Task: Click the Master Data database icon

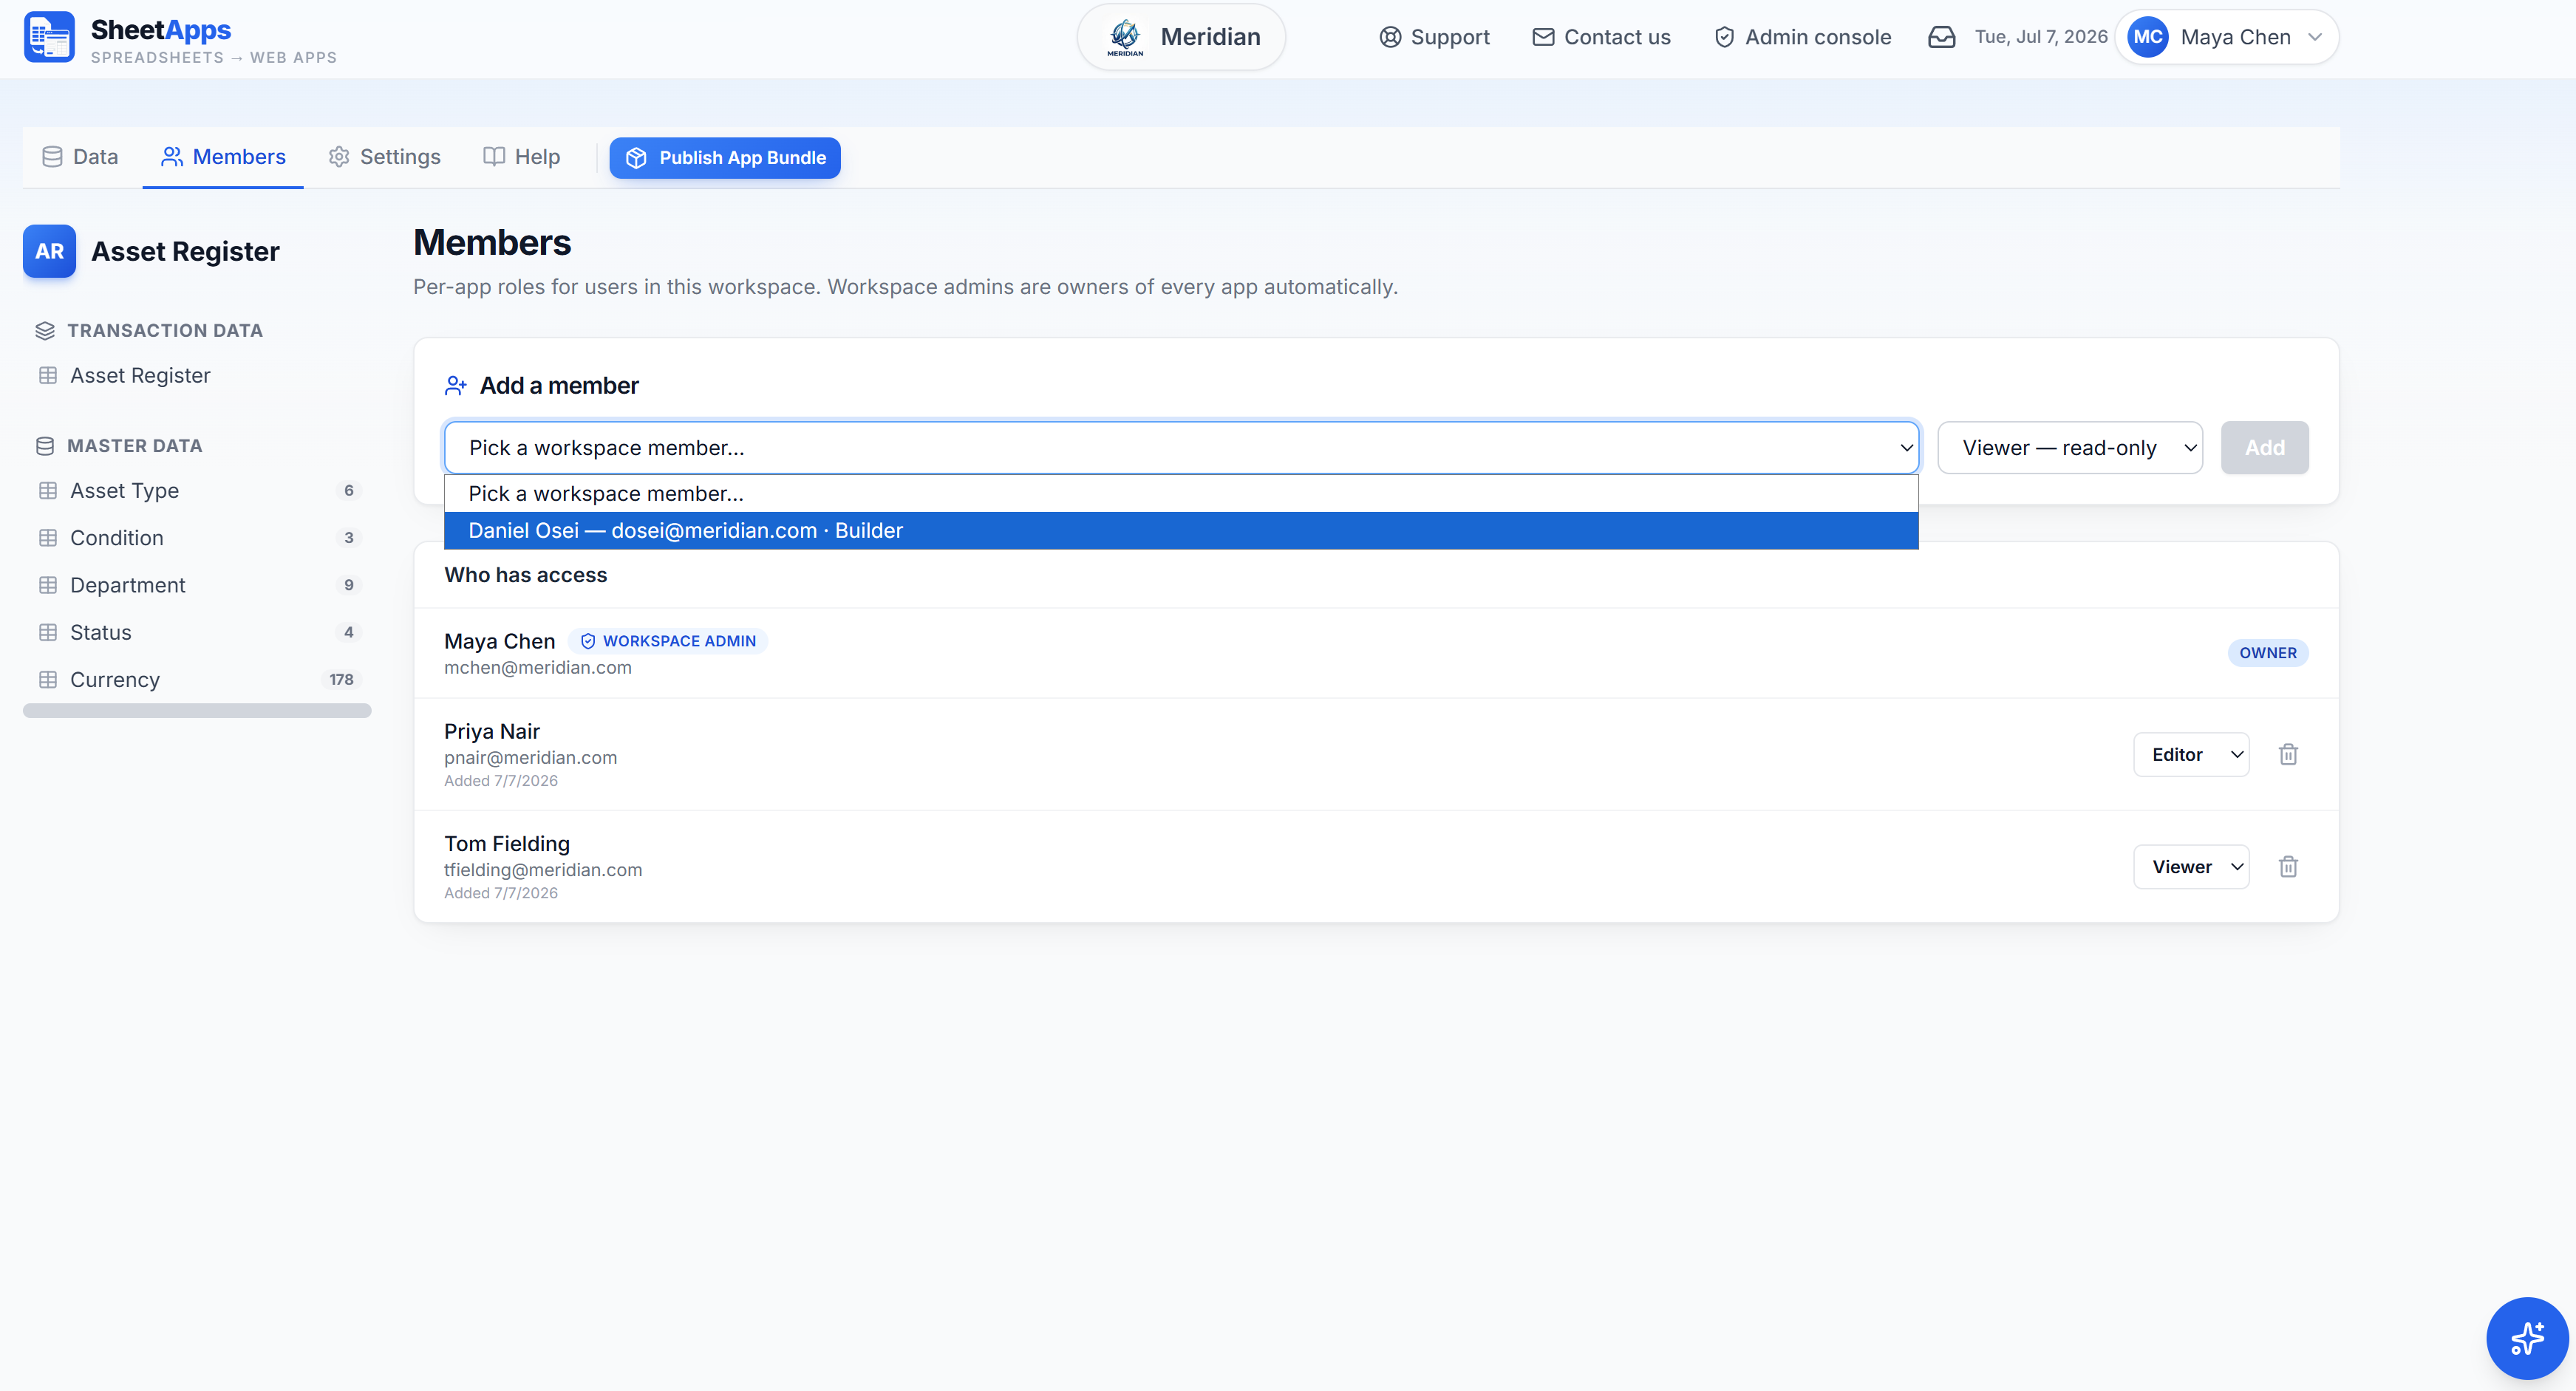Action: [x=45, y=446]
